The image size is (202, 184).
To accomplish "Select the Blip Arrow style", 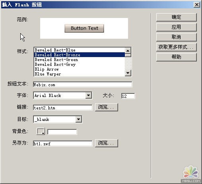I will point(80,69).
